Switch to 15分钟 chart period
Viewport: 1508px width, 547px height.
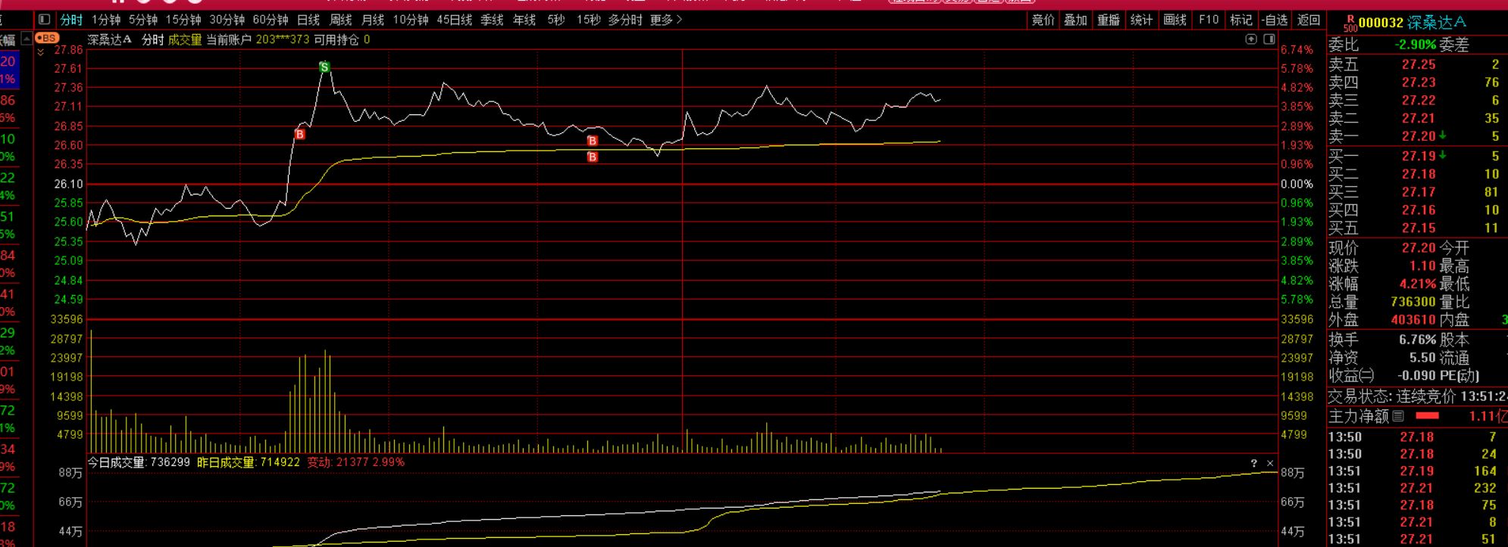[x=183, y=20]
